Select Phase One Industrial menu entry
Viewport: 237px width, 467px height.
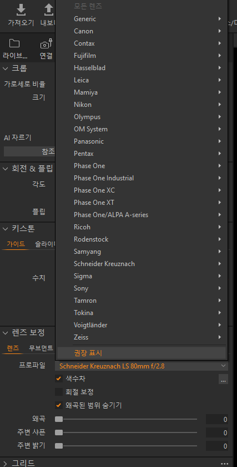[142, 178]
